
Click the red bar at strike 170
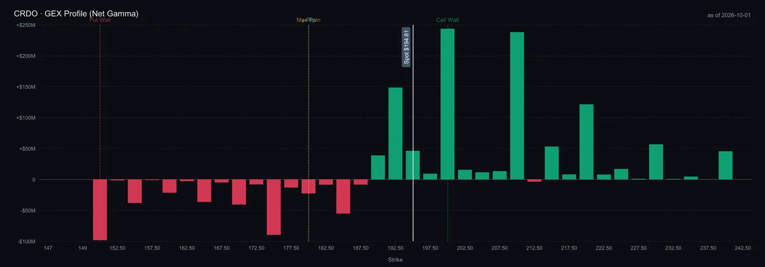pyautogui.click(x=239, y=192)
